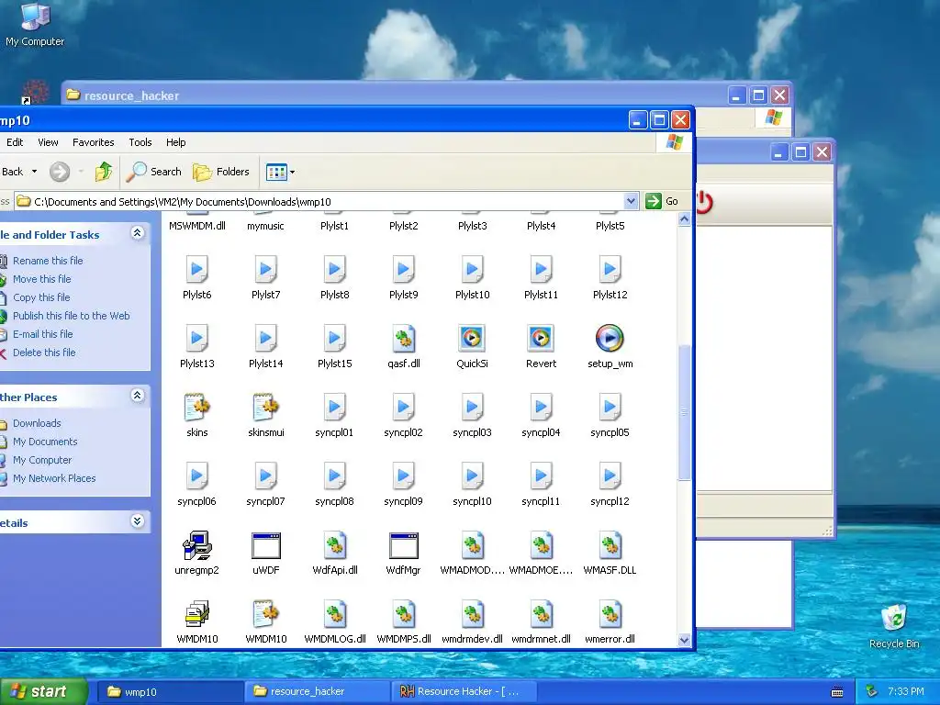The image size is (940, 705).
Task: Go up one folder level
Action: [x=103, y=172]
